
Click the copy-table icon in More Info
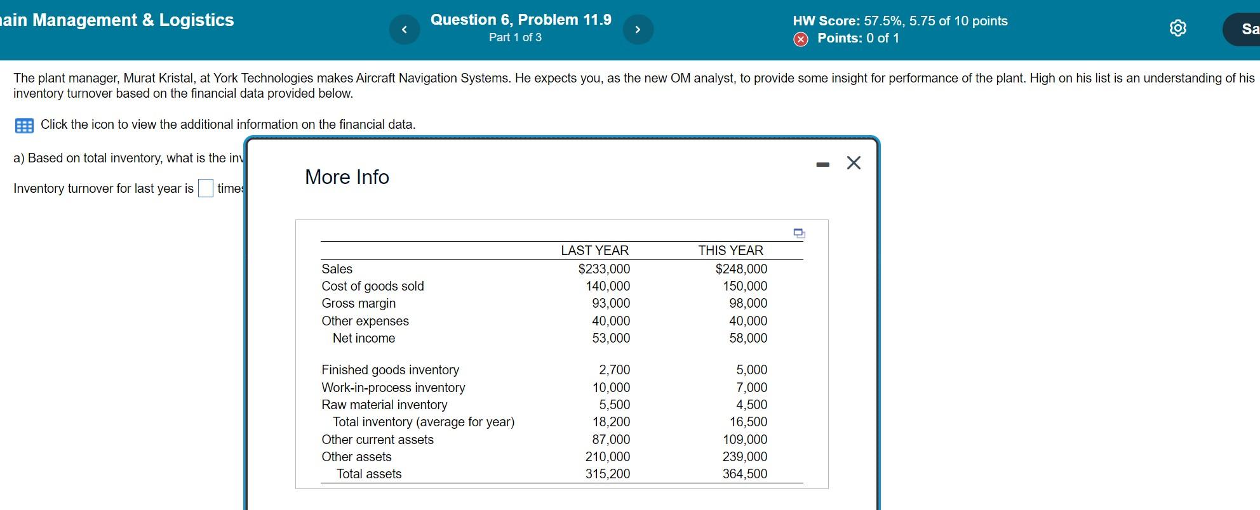click(x=800, y=233)
